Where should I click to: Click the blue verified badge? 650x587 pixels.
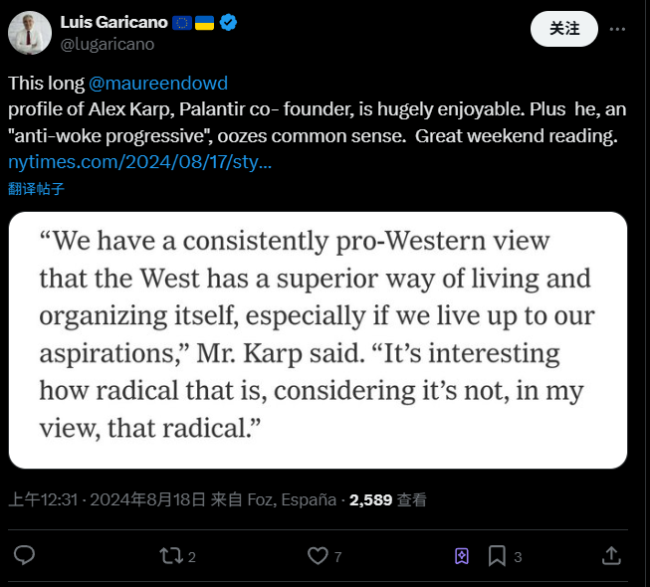tap(228, 22)
